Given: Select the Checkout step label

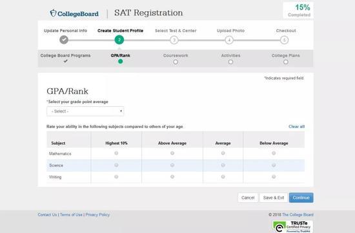Looking at the screenshot, I should click(286, 31).
